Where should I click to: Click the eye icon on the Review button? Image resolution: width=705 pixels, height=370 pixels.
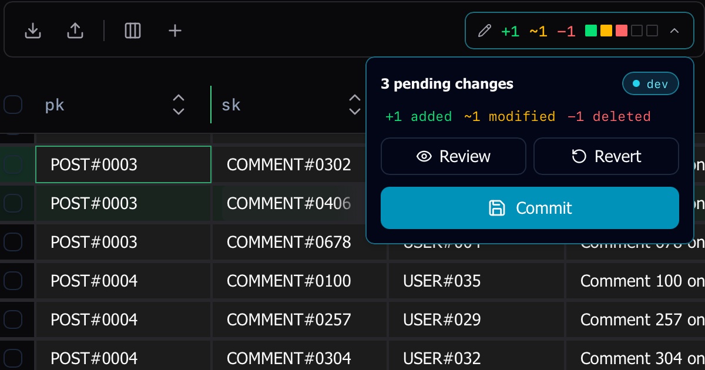coord(424,156)
